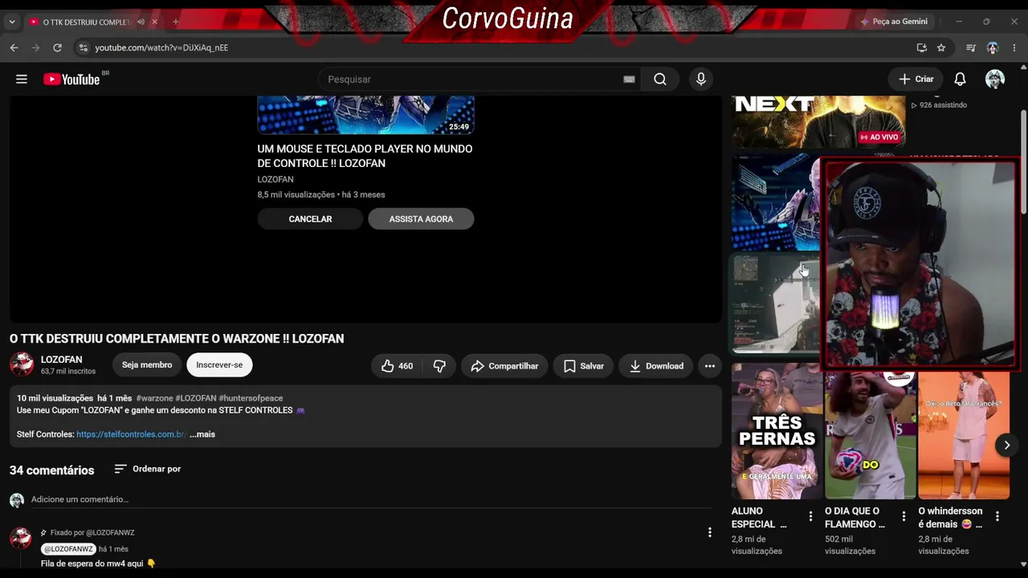Start voice search with the microphone
This screenshot has width=1028, height=578.
tap(701, 79)
